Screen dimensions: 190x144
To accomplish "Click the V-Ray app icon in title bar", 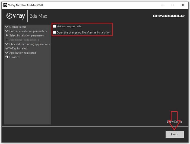I will 5,5.
